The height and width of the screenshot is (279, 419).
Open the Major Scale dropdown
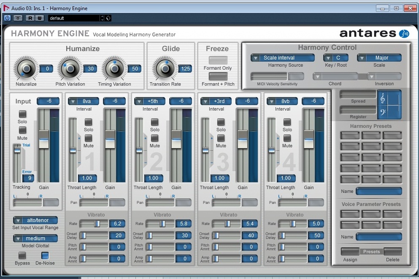[379, 58]
